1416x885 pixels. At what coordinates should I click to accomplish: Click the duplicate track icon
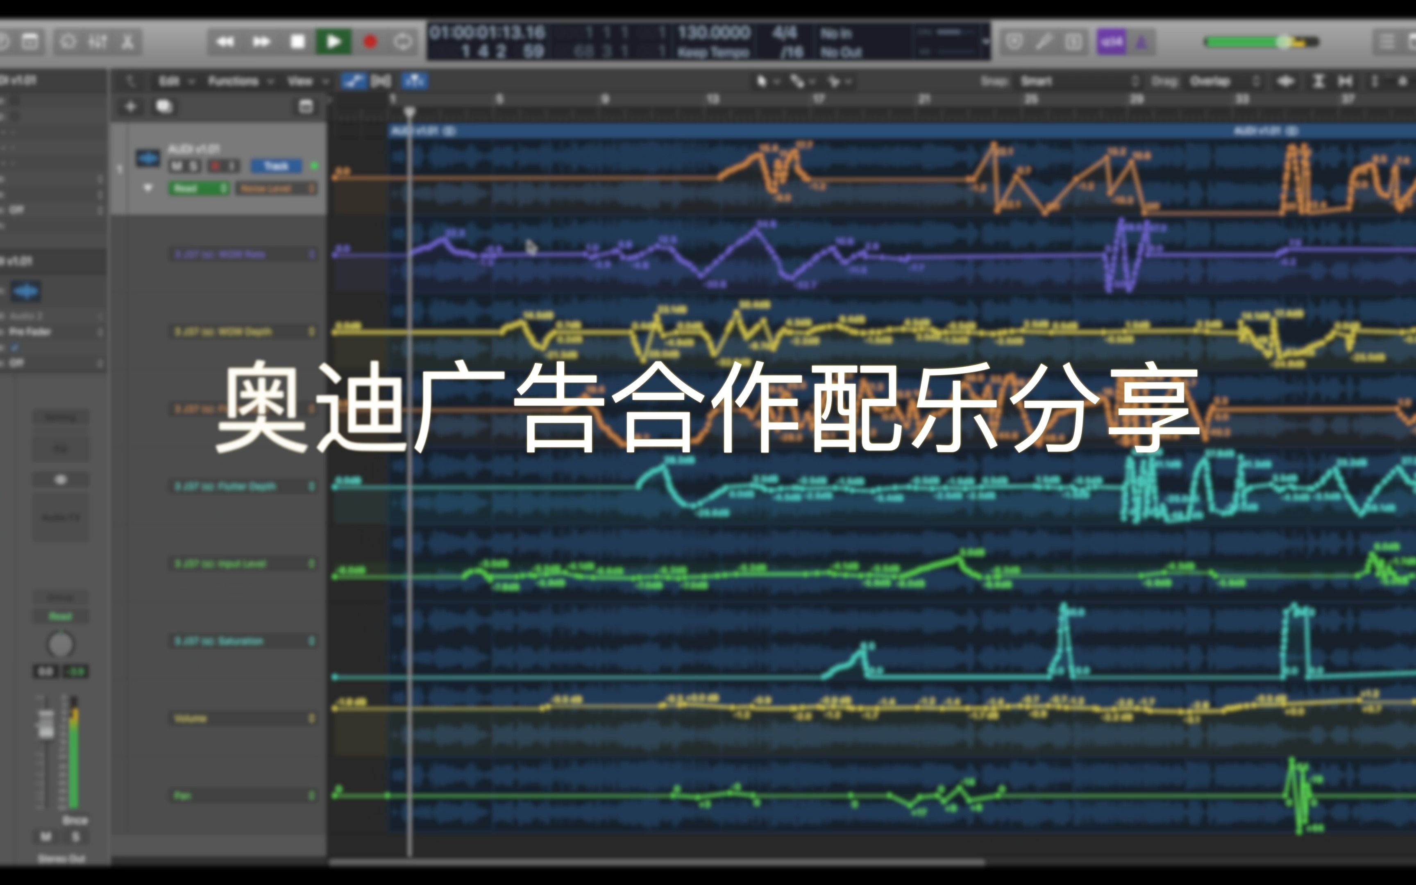coord(164,107)
